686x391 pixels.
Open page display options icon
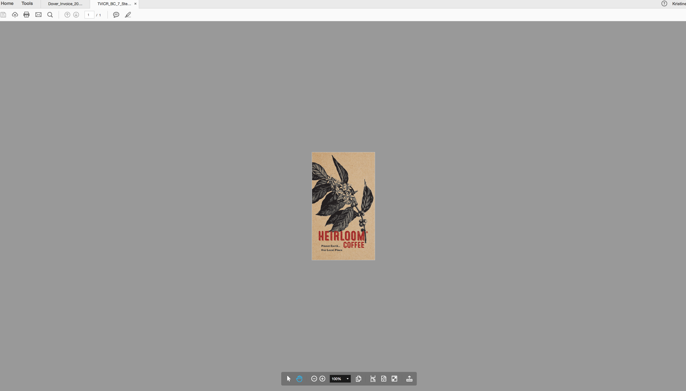coord(358,379)
